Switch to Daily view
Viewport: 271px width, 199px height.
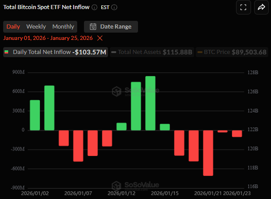pyautogui.click(x=13, y=27)
